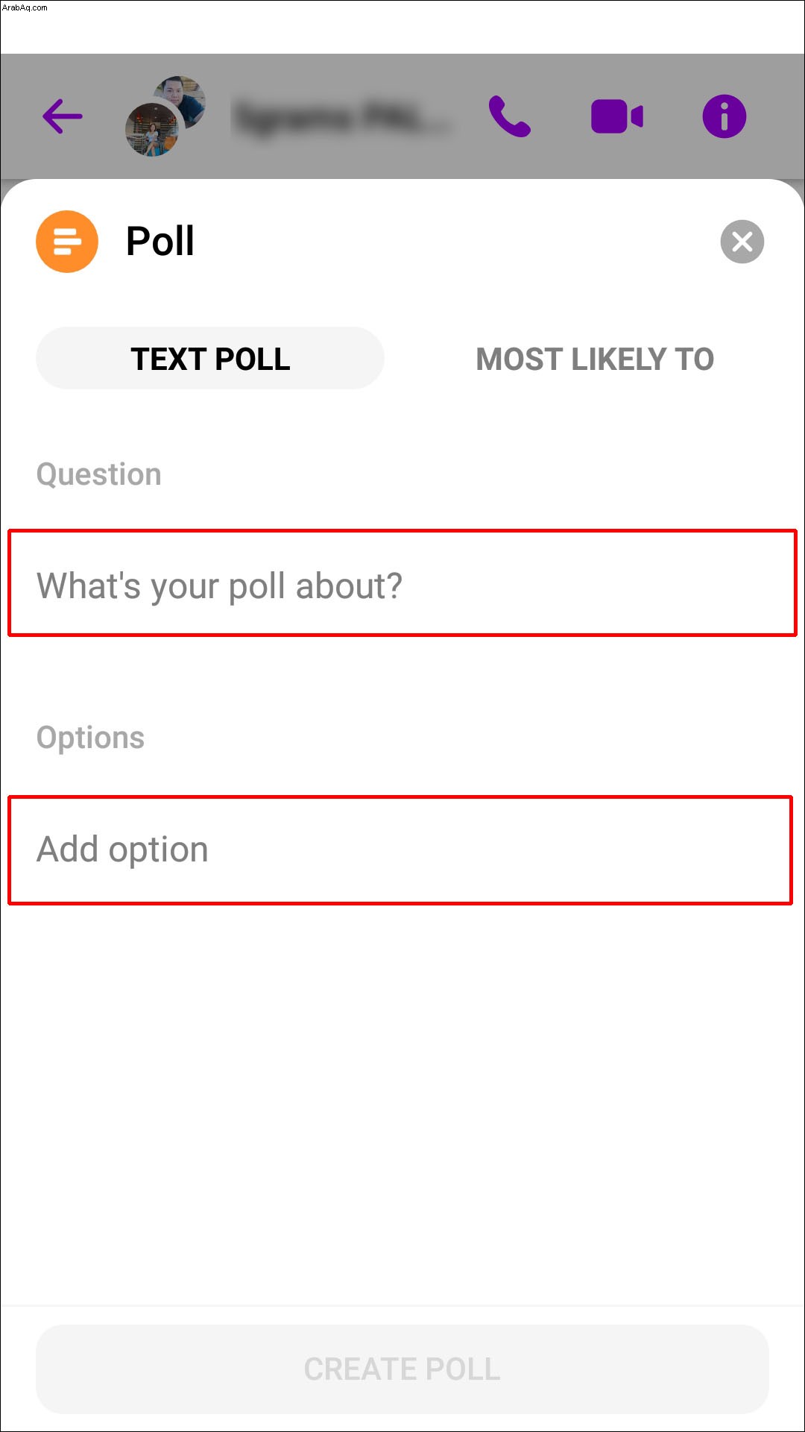
Task: Click the ArabAq.com watermark text
Action: coord(25,7)
